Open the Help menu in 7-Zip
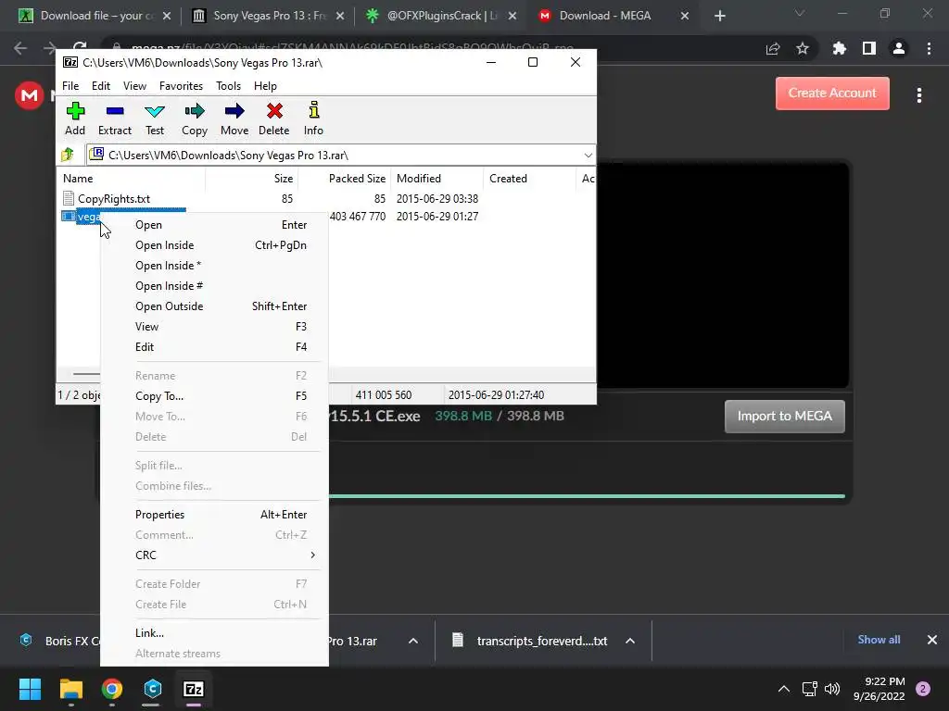949x711 pixels. [265, 86]
